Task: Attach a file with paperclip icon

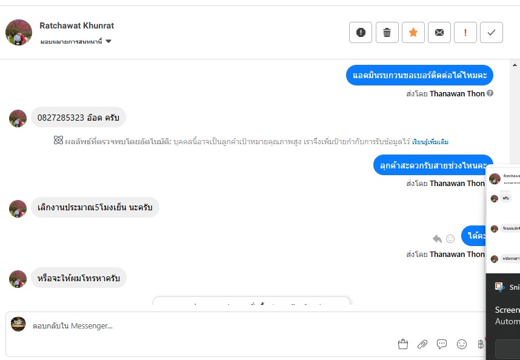Action: (x=422, y=344)
